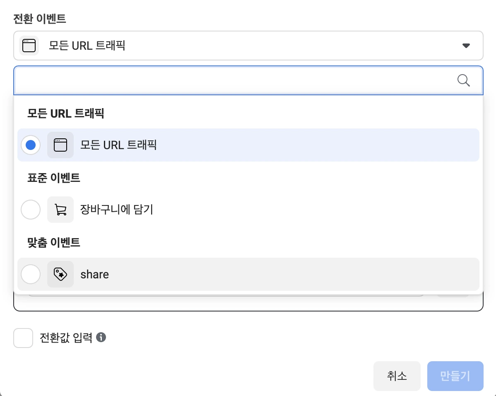Click the magnifying glass search icon
Screen dimensions: 496x396
[464, 80]
